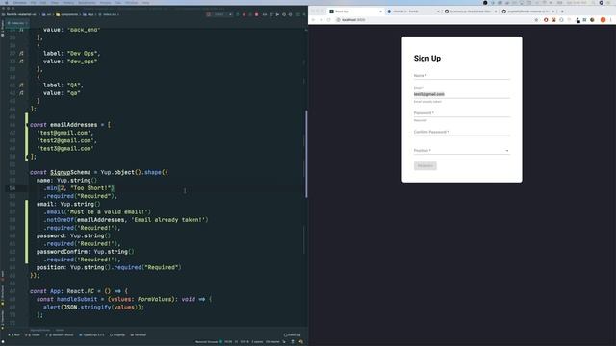The image size is (616, 346).
Task: Open the 2 spaces indent selector
Action: pyautogui.click(x=257, y=342)
